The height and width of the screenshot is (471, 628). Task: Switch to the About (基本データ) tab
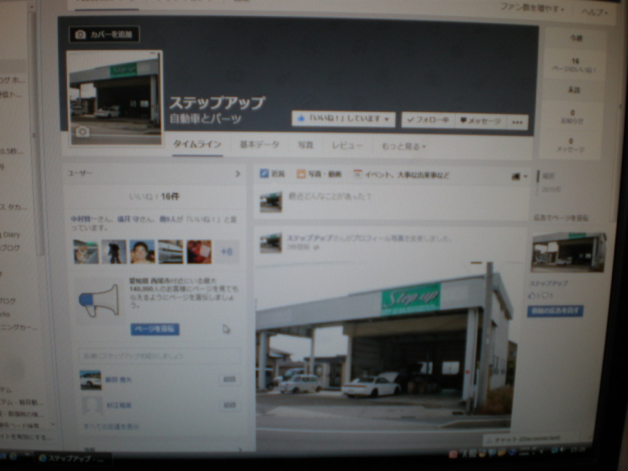coord(259,144)
